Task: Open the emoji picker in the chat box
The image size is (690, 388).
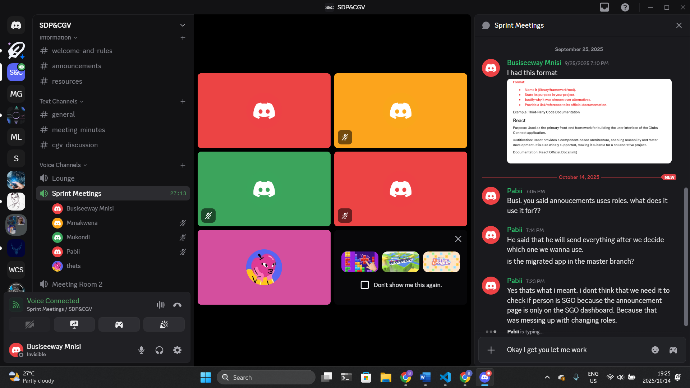Action: [655, 350]
